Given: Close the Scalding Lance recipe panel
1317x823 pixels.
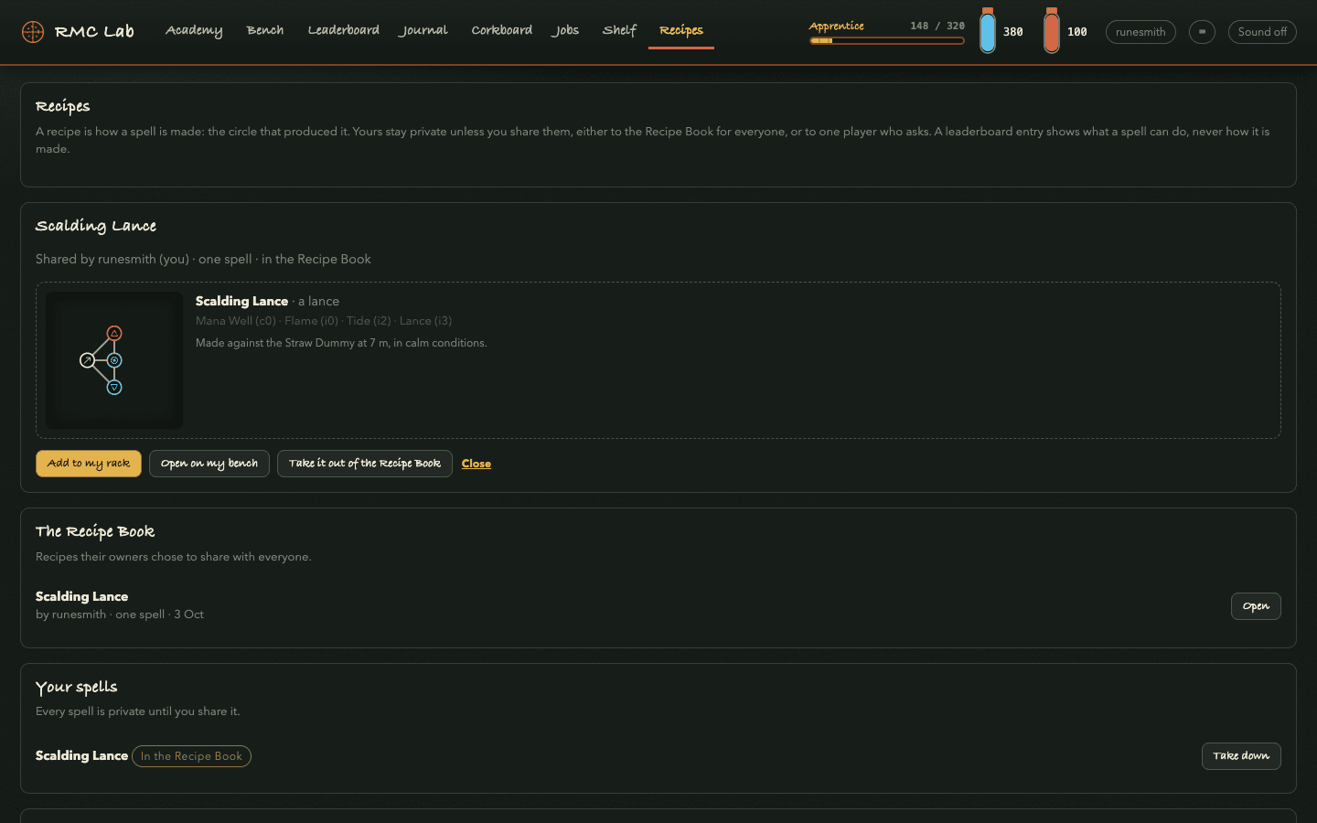Looking at the screenshot, I should click(x=476, y=464).
